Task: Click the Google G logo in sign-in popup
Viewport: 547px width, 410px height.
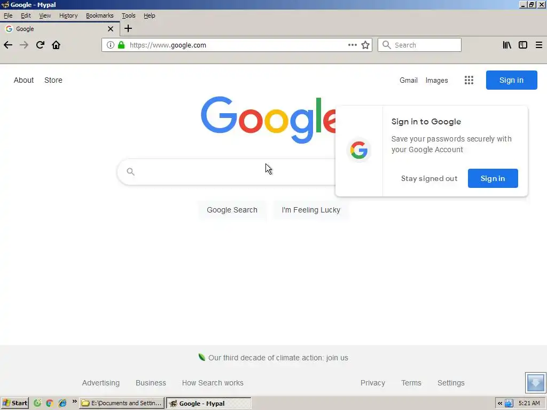Action: pos(359,150)
